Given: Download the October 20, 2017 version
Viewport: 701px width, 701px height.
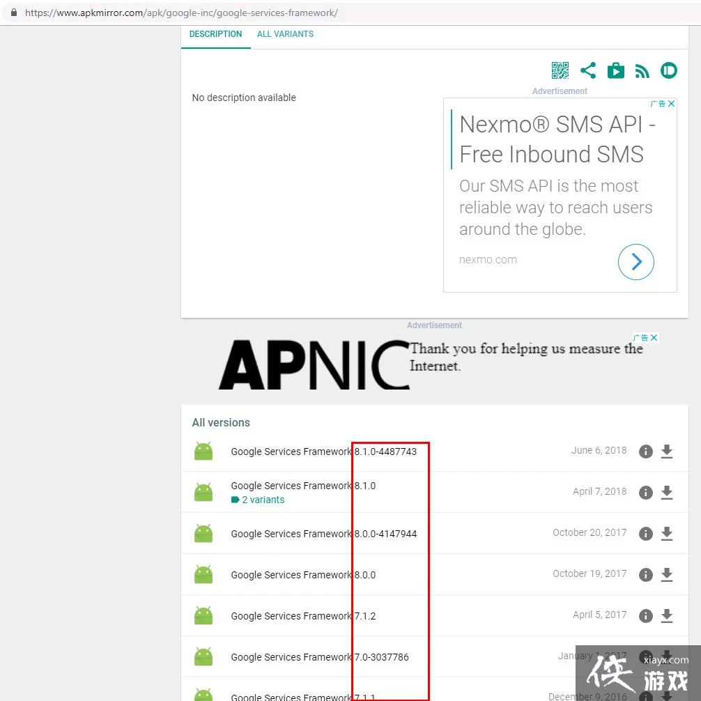Looking at the screenshot, I should click(667, 534).
